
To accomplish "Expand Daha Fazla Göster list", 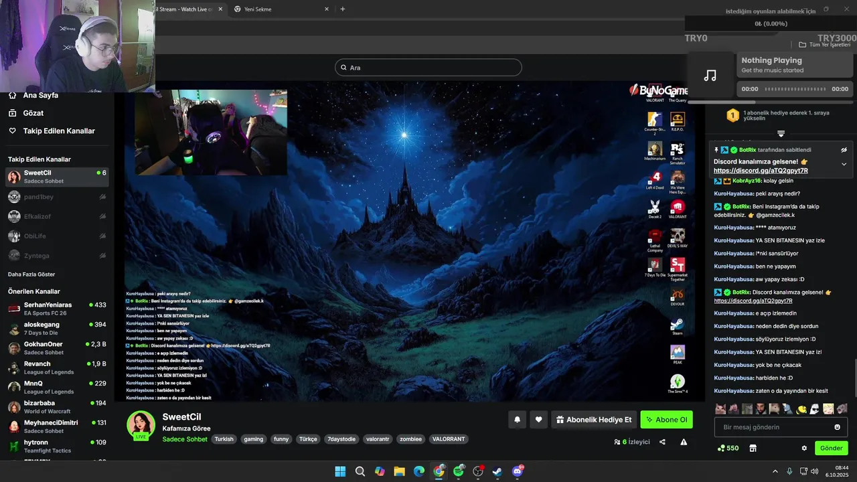I will point(31,274).
